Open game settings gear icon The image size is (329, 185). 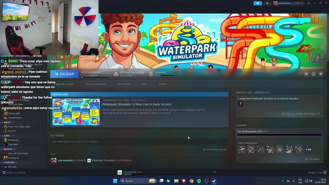pos(306,74)
